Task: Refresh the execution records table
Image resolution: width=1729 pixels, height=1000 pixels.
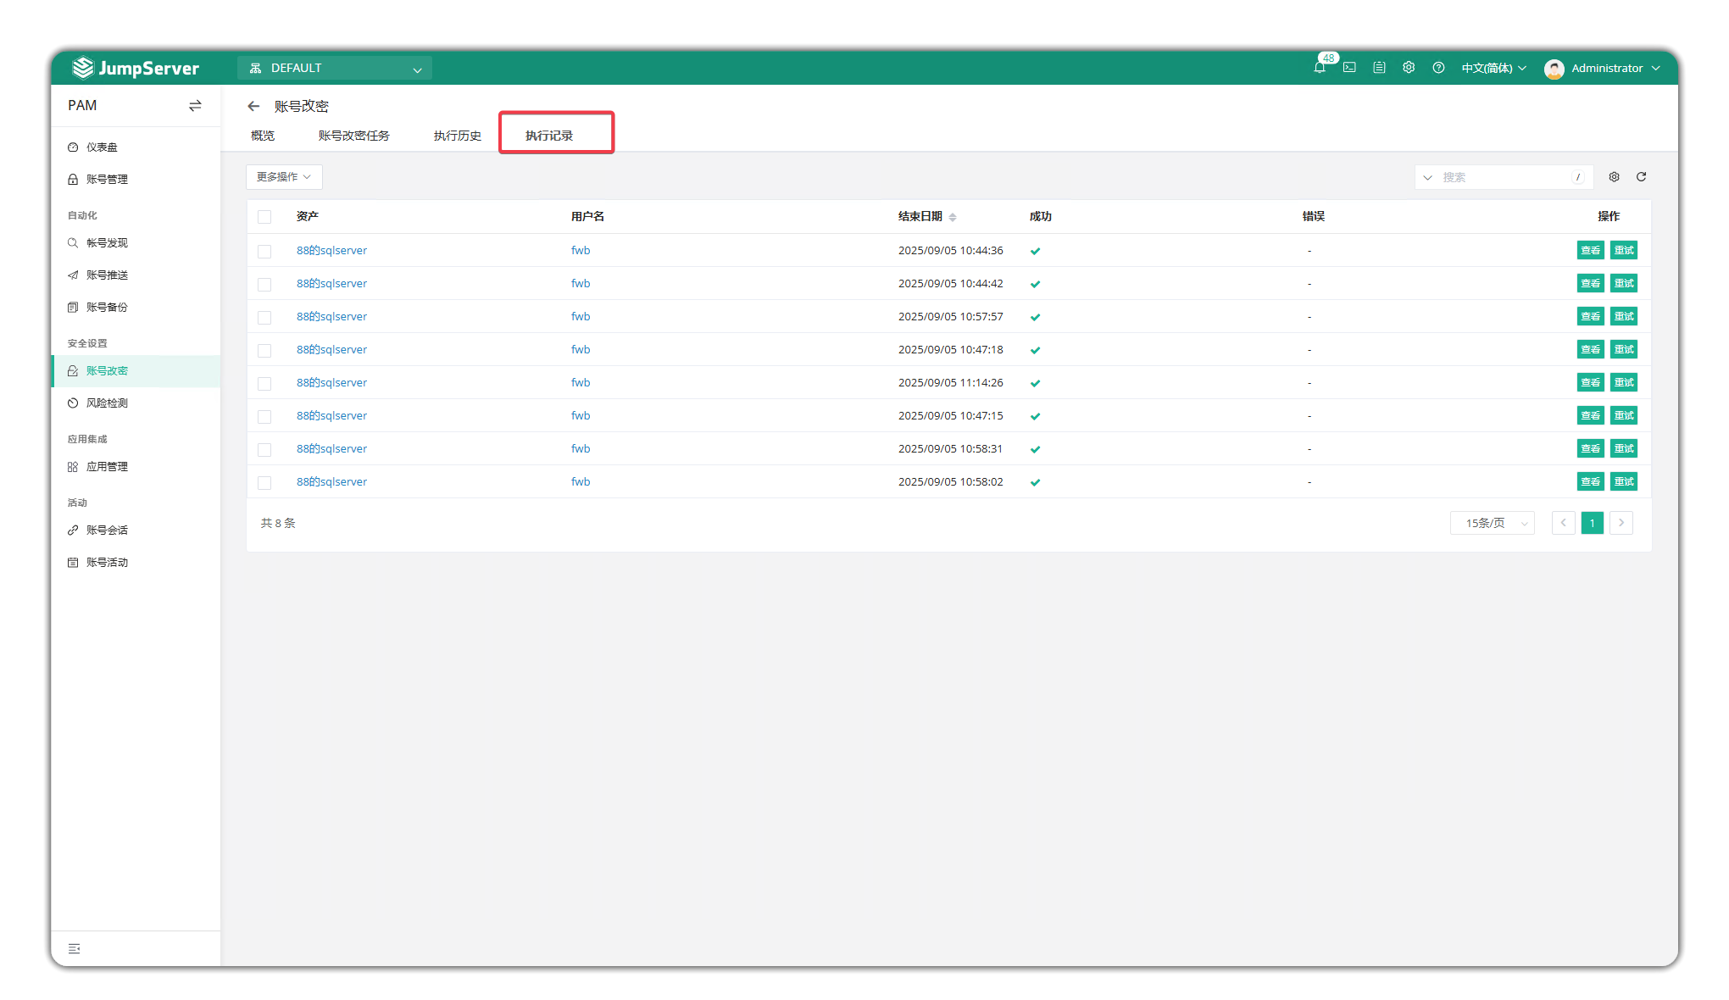Action: [1641, 177]
